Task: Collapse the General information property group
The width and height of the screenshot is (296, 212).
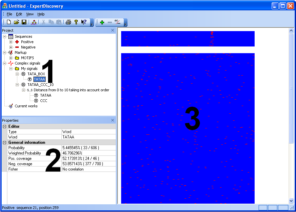Action: coord(5,142)
